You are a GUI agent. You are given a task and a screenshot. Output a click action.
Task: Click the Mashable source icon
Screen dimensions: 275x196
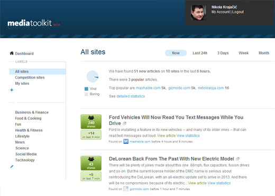[126, 141]
